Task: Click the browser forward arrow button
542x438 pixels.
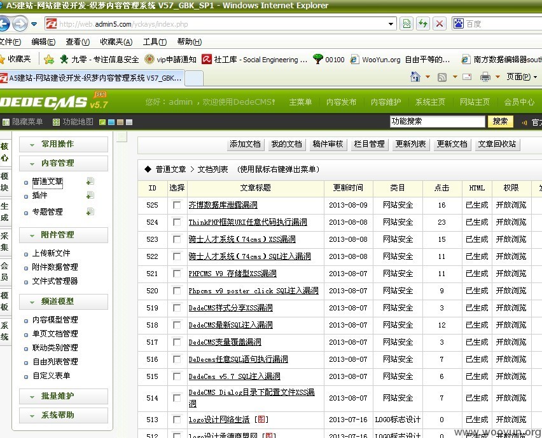Action: click(20, 23)
